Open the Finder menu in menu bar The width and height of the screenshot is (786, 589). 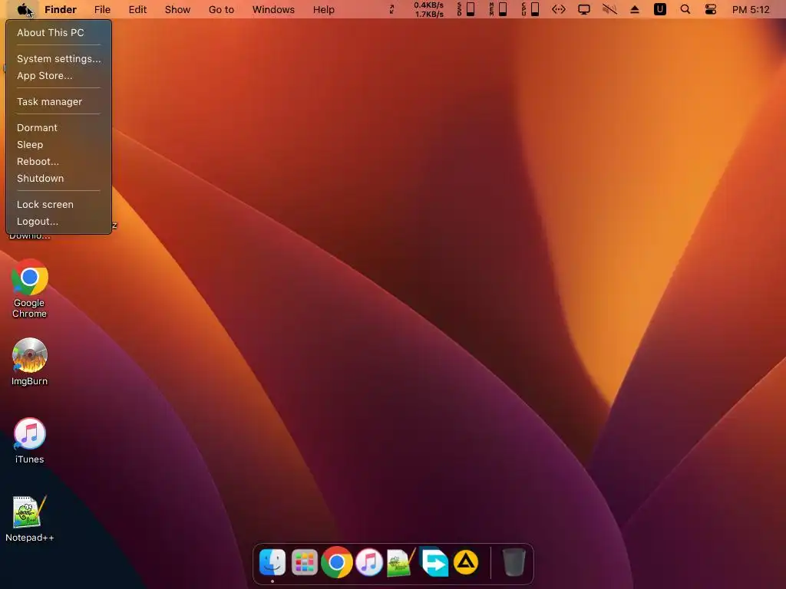61,9
